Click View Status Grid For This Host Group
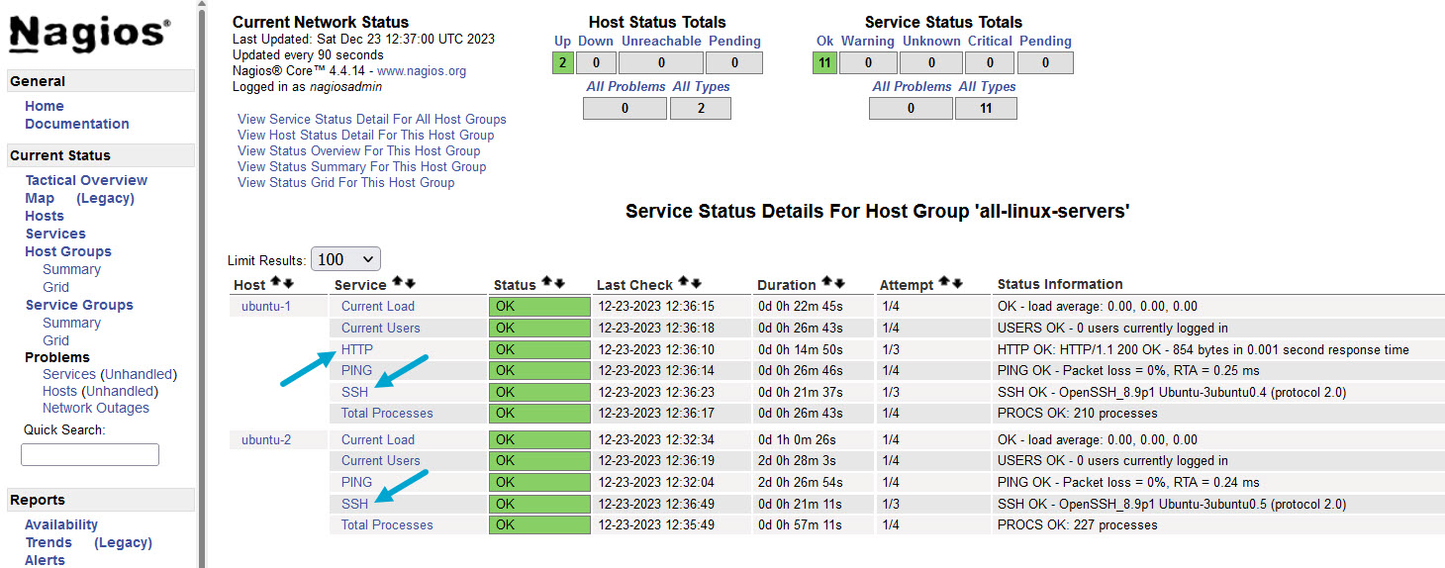This screenshot has height=568, width=1445. click(x=345, y=182)
